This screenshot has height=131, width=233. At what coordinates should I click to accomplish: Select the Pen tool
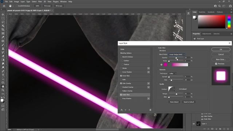point(3,71)
